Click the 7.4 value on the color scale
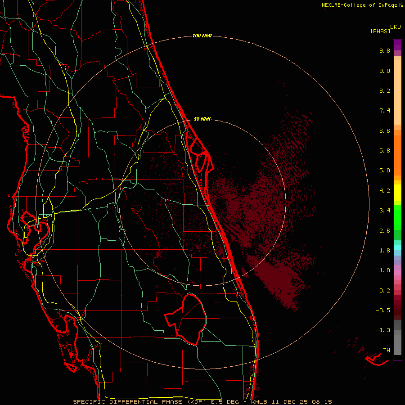The height and width of the screenshot is (405, 405). pos(385,111)
